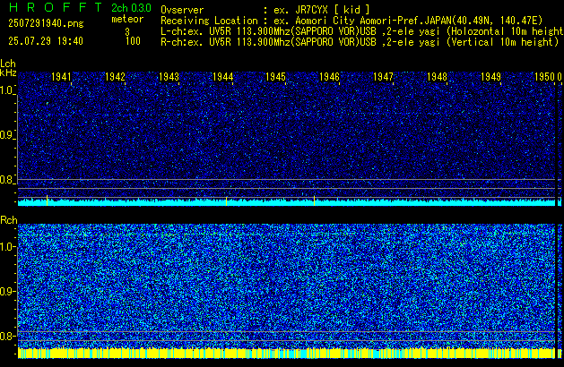Click the 1943 time marker

pyautogui.click(x=169, y=77)
